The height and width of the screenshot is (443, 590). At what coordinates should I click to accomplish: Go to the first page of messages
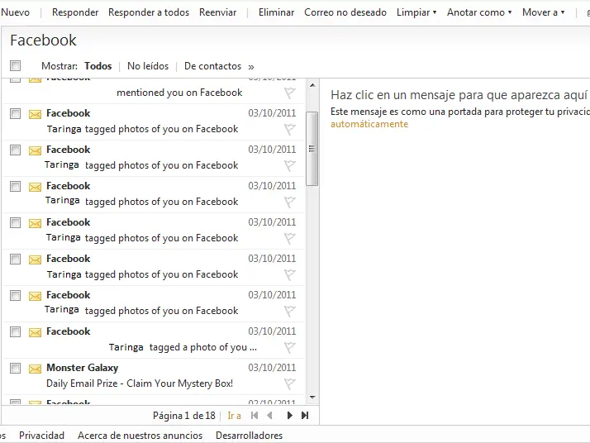255,416
